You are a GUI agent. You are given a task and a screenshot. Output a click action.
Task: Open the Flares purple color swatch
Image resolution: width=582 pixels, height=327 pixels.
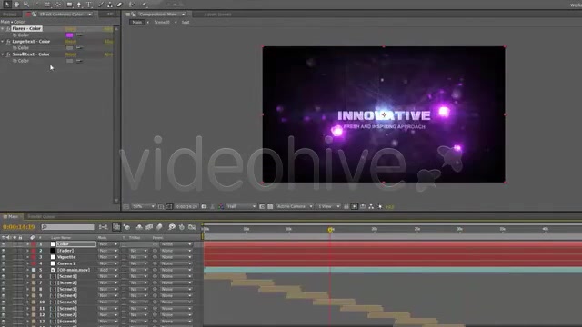coord(69,35)
